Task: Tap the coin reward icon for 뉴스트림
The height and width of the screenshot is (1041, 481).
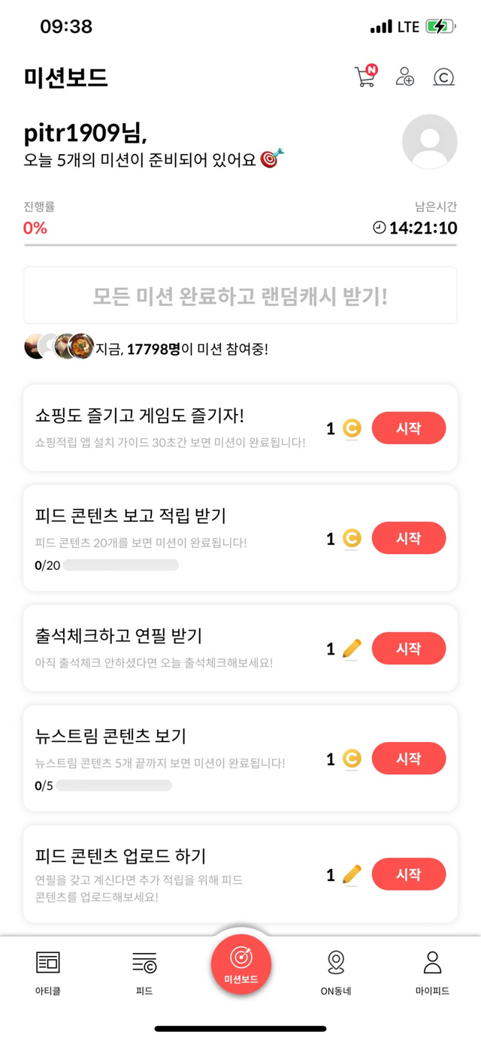Action: (x=352, y=759)
